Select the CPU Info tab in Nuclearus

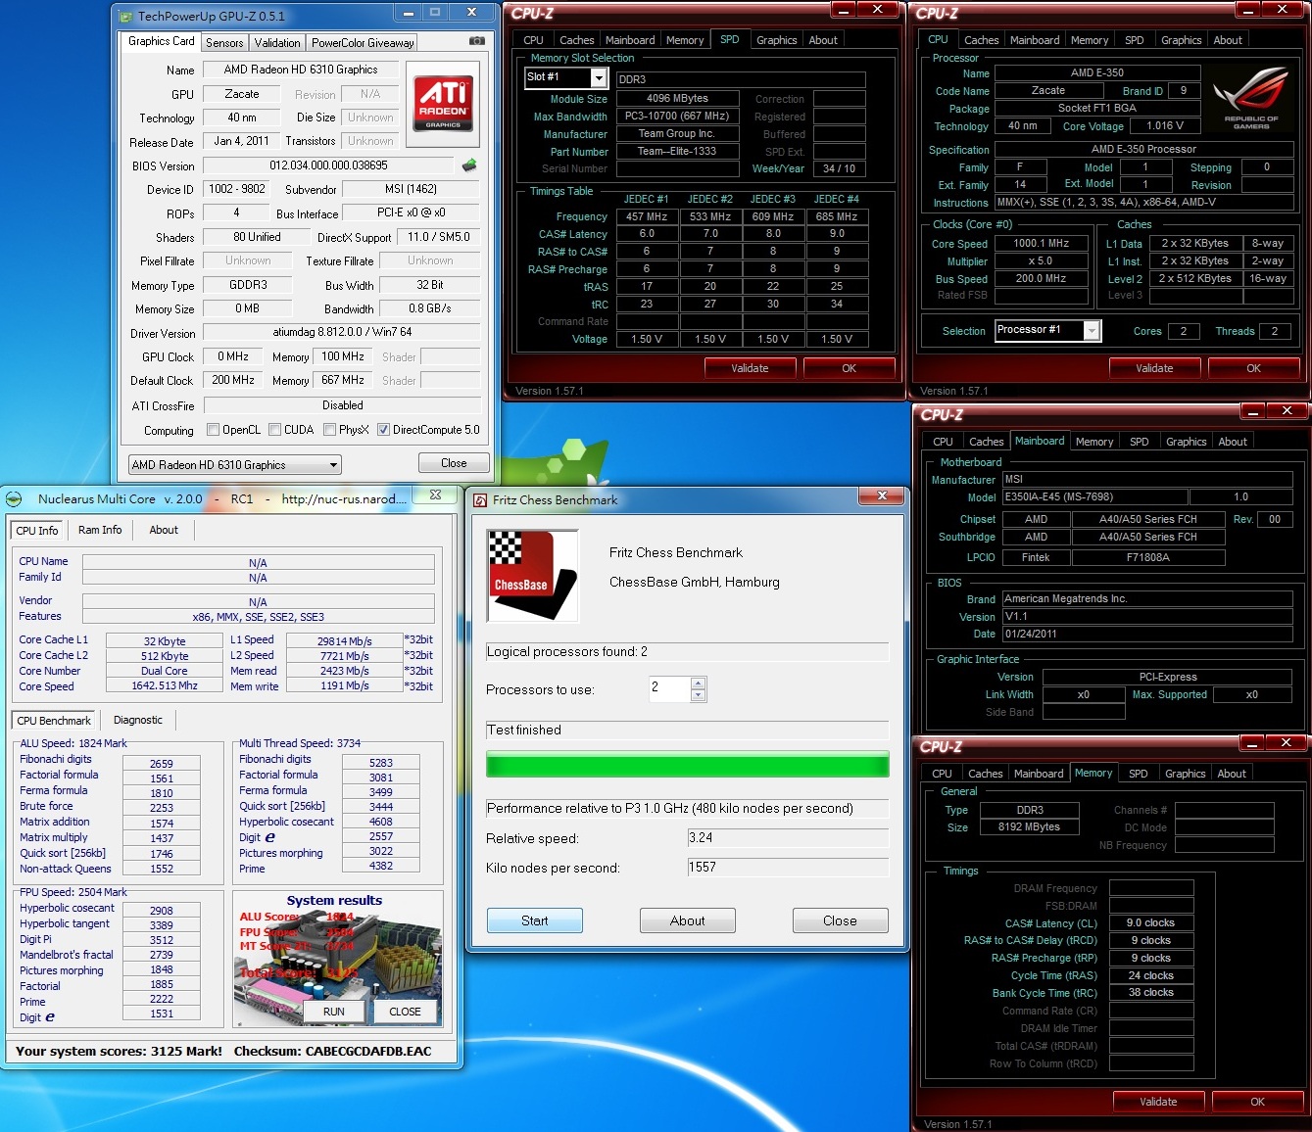coord(37,531)
